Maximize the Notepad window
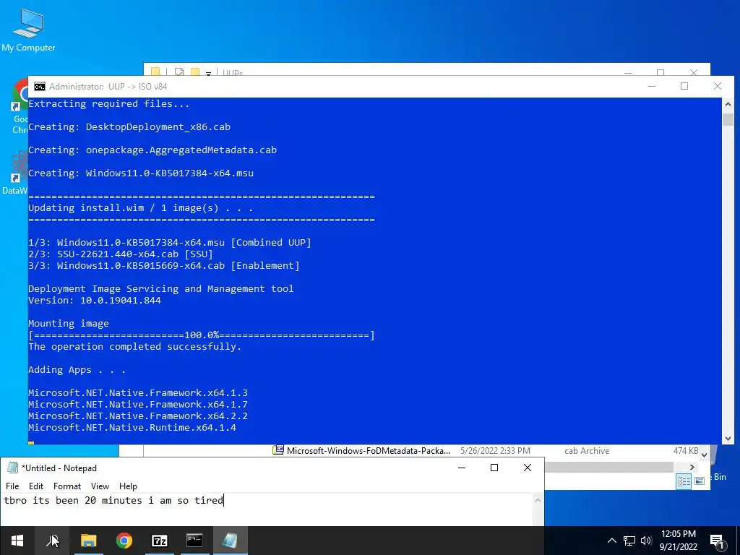 click(x=494, y=468)
